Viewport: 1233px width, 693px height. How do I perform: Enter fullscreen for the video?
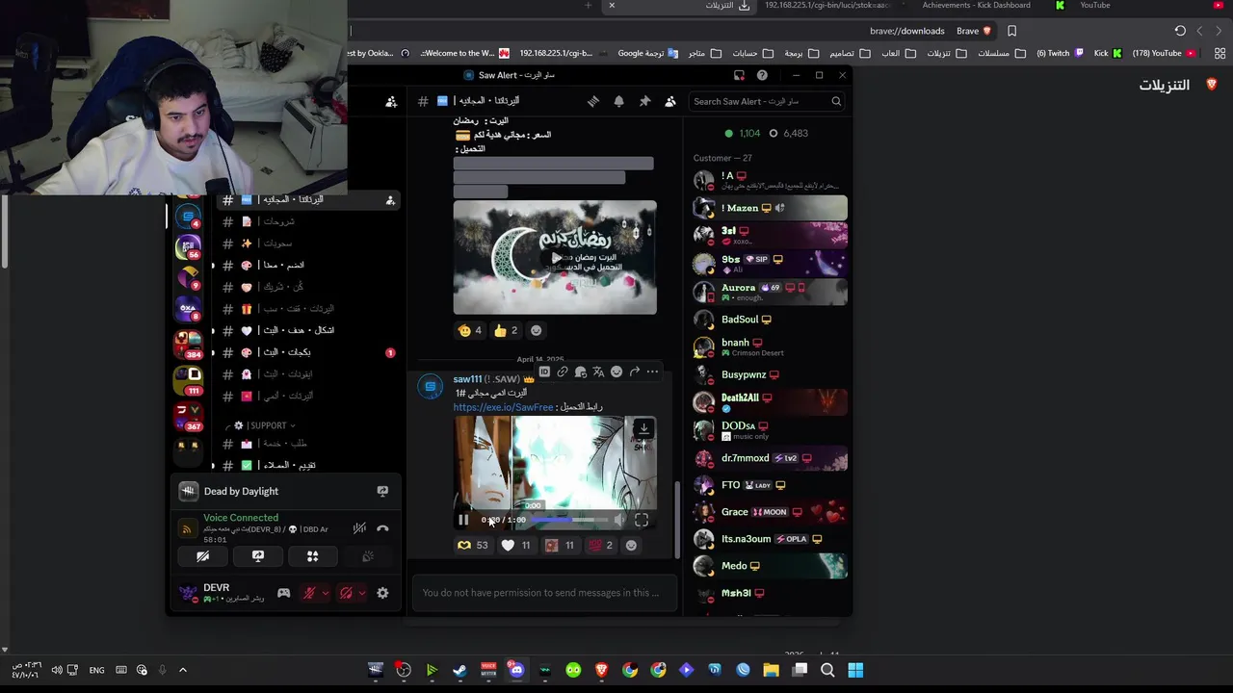pos(642,520)
